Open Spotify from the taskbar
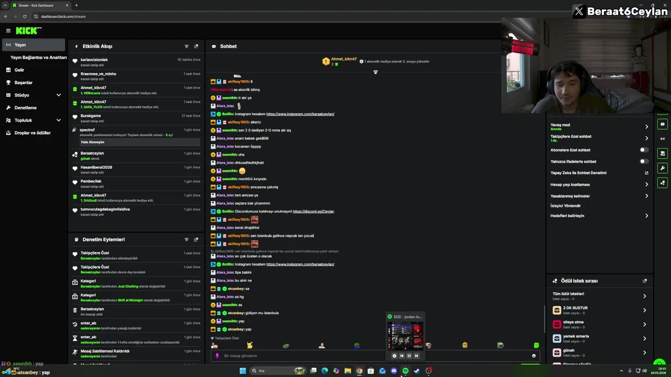The width and height of the screenshot is (671, 377). [405, 371]
